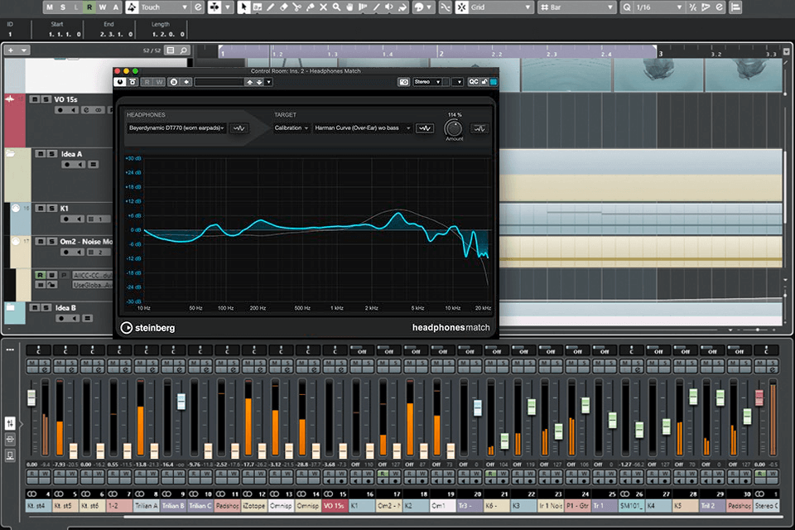Image resolution: width=795 pixels, height=530 pixels.
Task: Open the headphones model dropdown
Action: click(177, 128)
